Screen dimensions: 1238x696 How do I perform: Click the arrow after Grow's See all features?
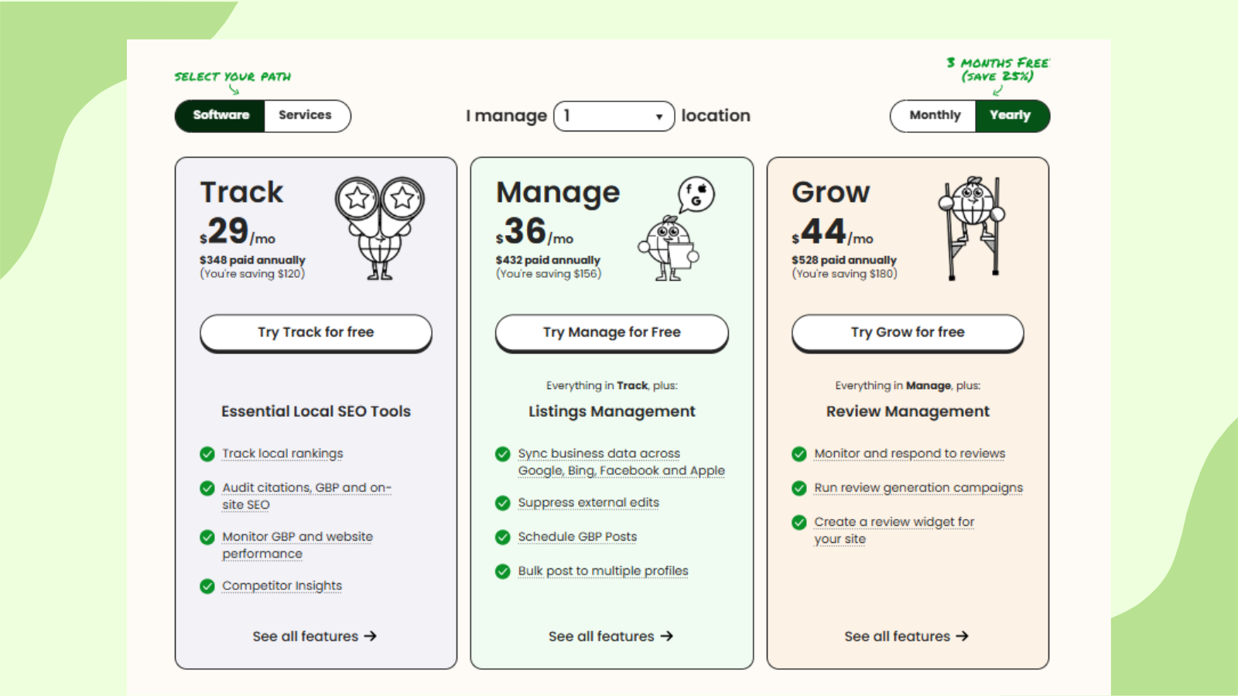tap(962, 636)
